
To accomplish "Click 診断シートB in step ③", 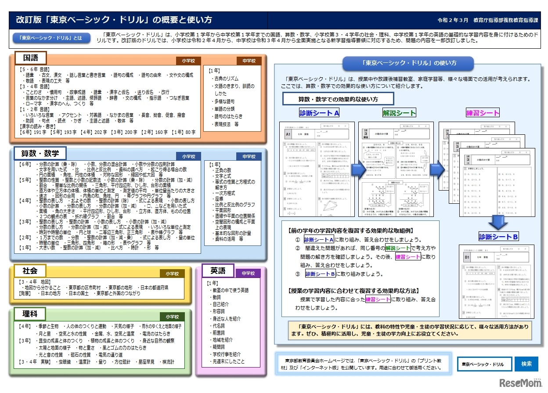I will point(321,274).
